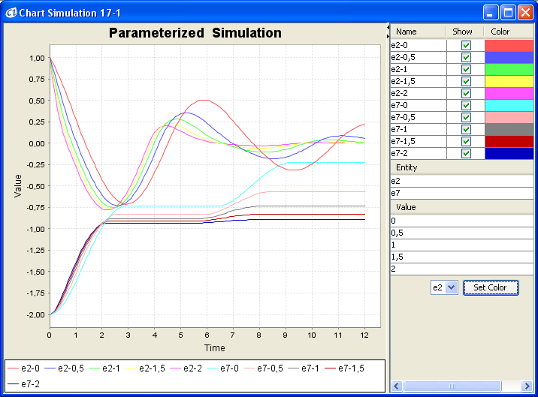This screenshot has height=397, width=538.
Task: Disable the Show checkbox for e7-1
Action: [x=466, y=129]
